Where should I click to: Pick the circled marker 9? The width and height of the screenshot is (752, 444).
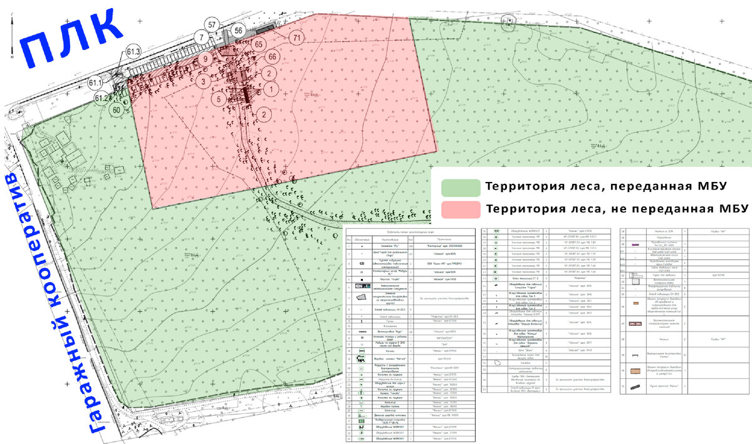click(x=204, y=59)
